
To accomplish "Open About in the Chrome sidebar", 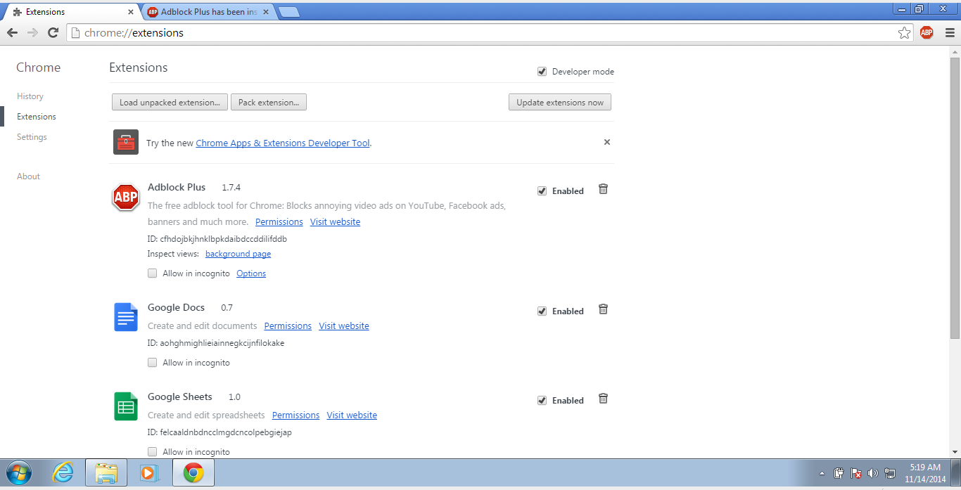I will coord(28,176).
